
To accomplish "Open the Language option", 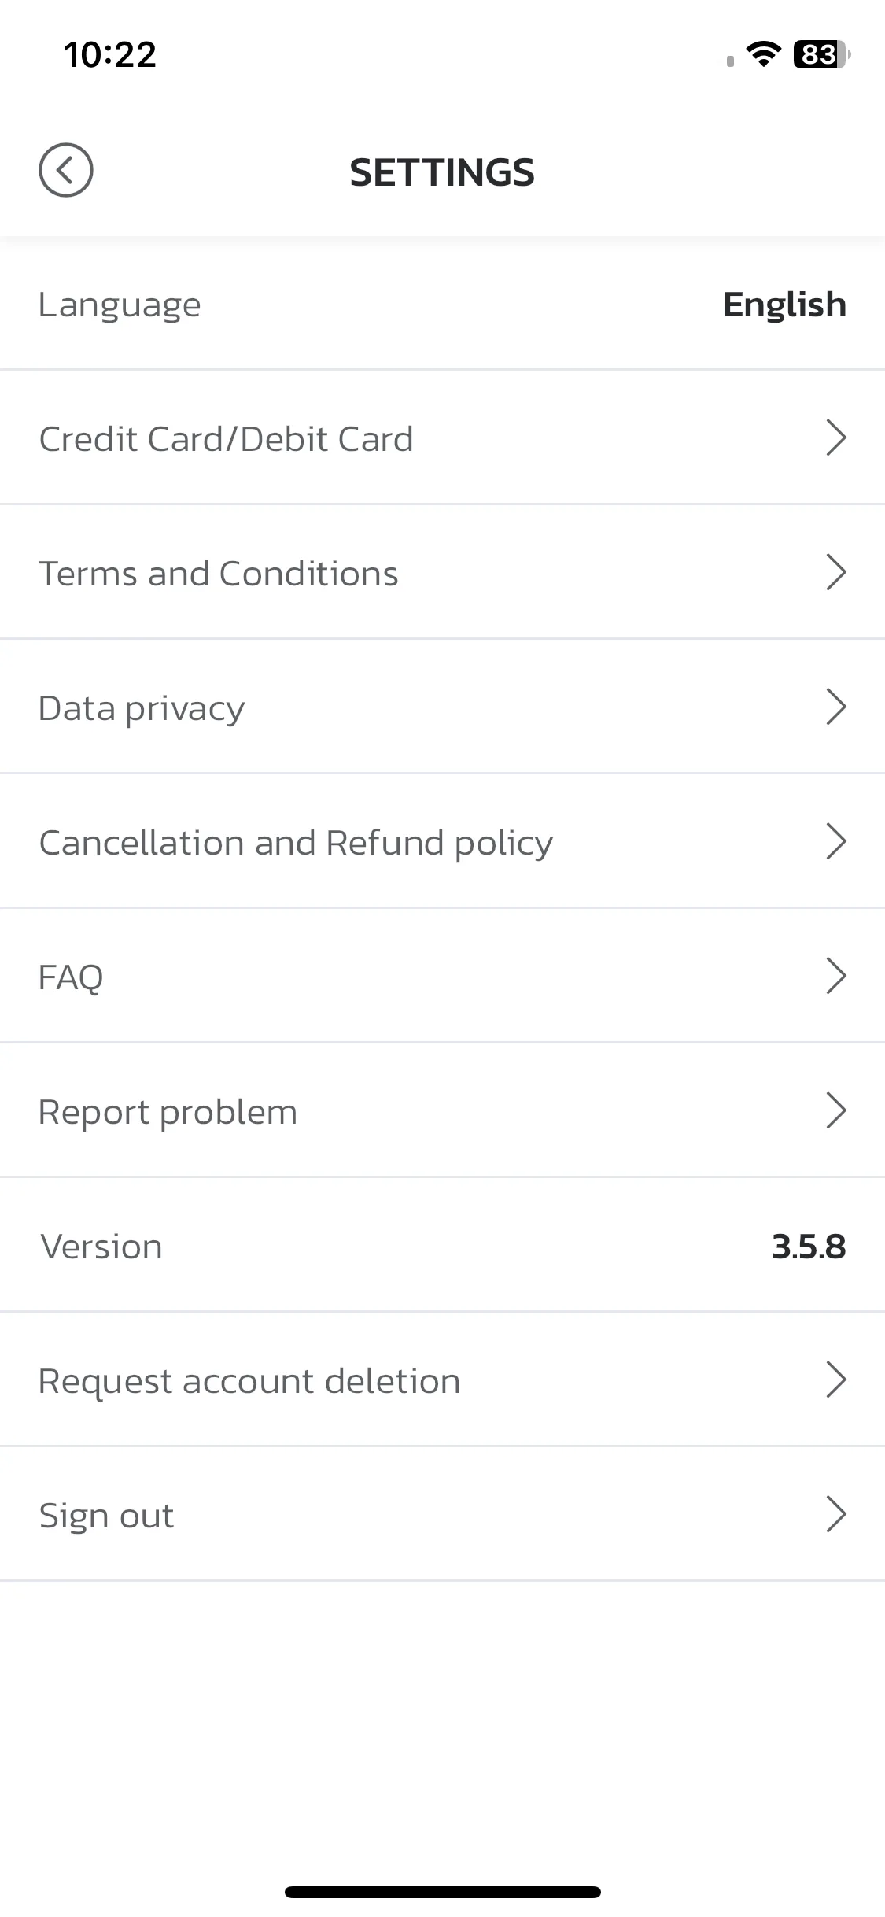I will pos(442,303).
